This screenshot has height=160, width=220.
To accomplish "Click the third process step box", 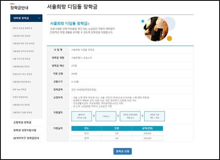I will (x=130, y=116).
